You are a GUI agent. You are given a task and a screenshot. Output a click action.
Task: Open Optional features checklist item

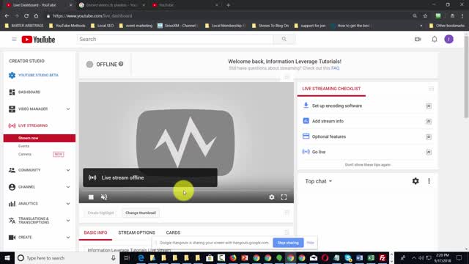(x=329, y=136)
